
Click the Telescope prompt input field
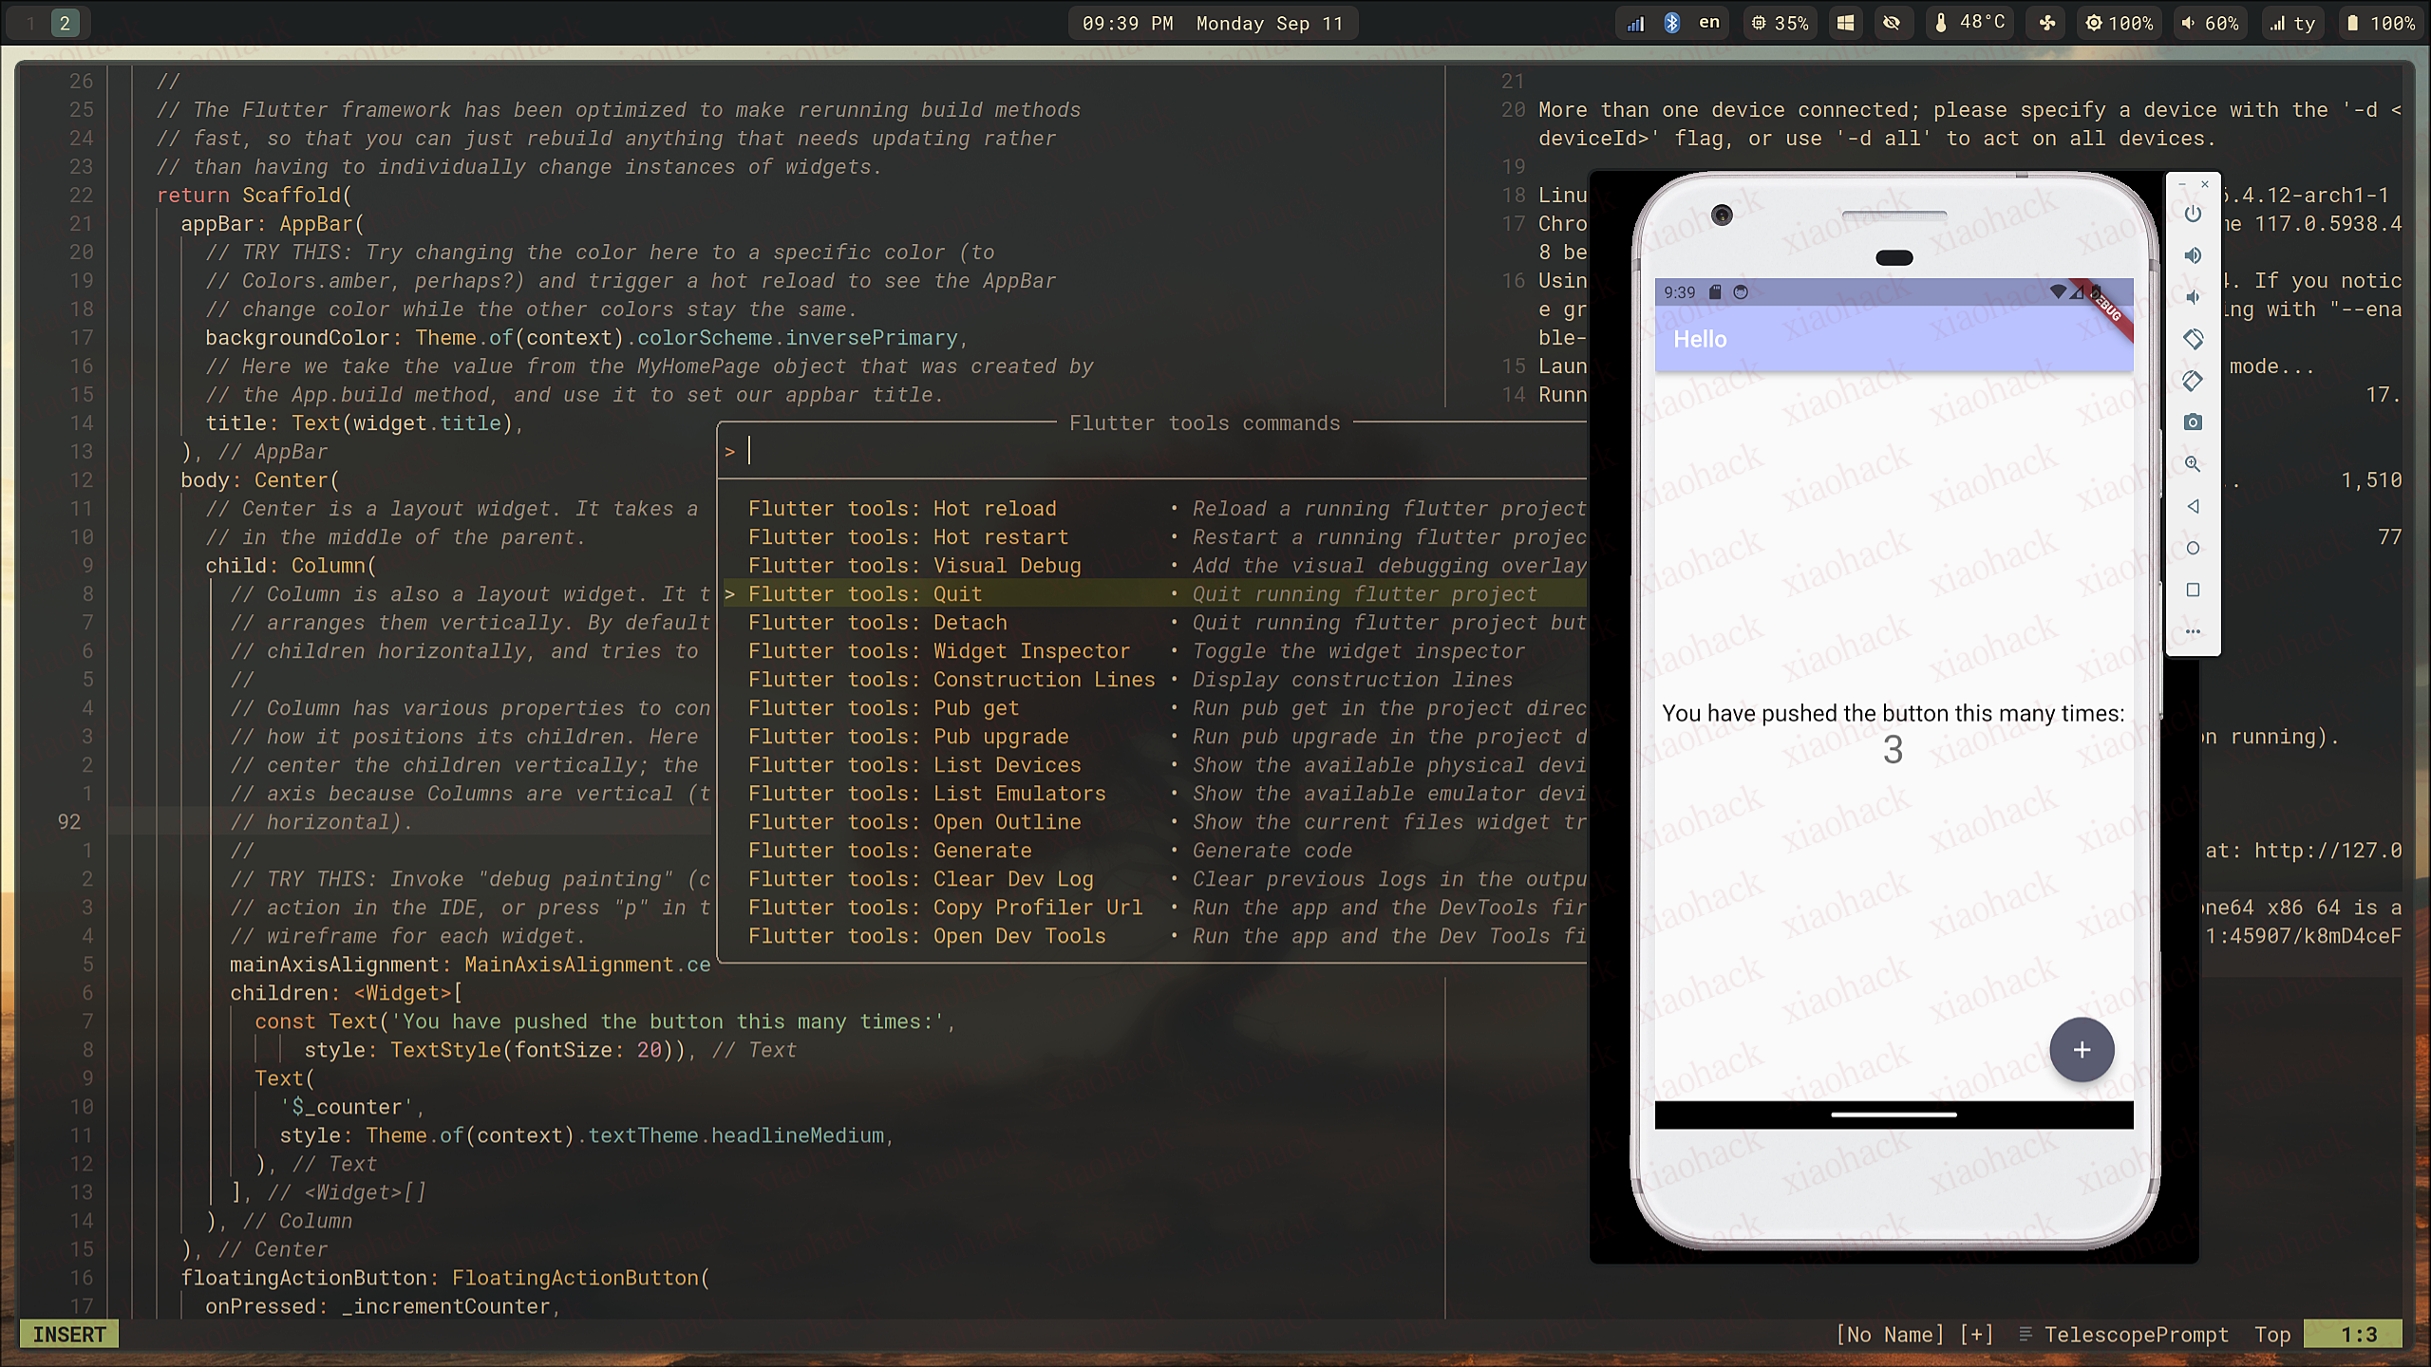[x=1140, y=451]
